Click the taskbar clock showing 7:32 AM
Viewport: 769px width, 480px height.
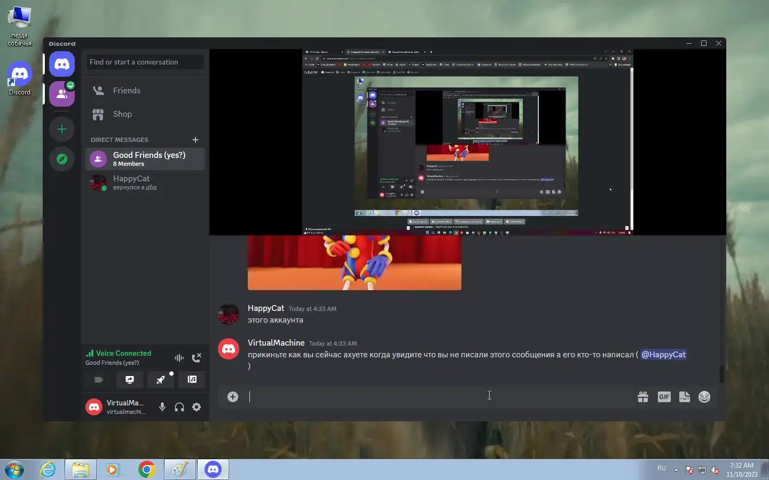(x=742, y=470)
